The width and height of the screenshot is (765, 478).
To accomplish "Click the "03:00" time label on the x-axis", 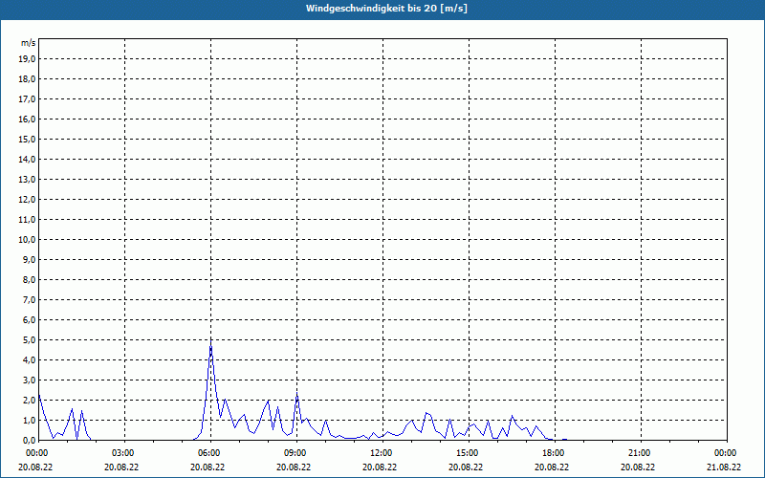I will click(x=125, y=453).
